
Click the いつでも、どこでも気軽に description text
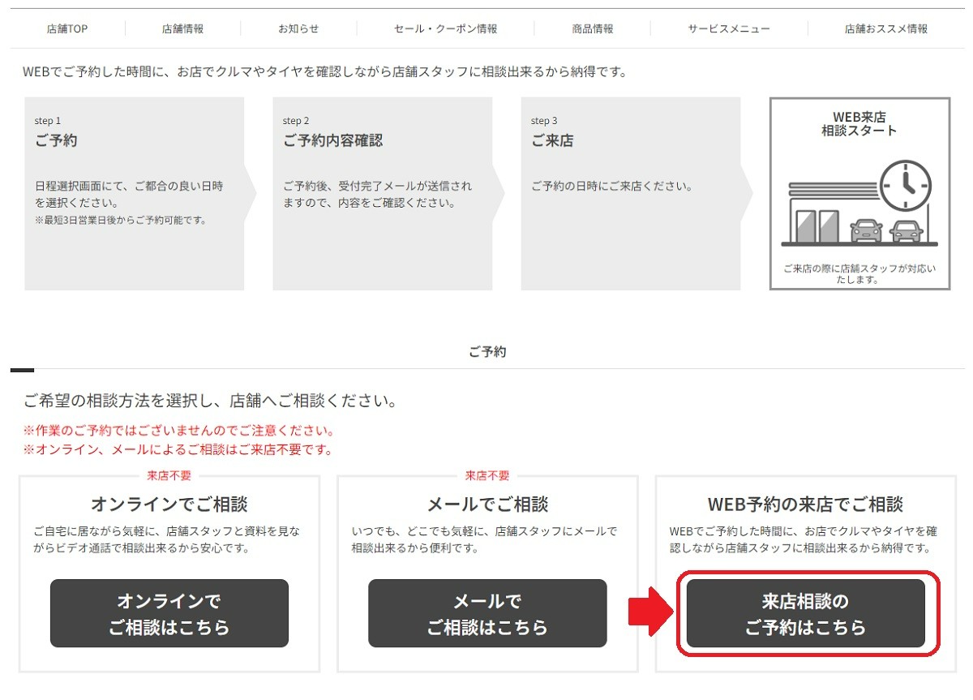tap(485, 539)
